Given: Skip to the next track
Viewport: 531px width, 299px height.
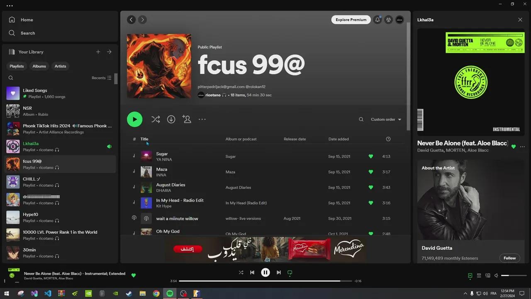Looking at the screenshot, I should [279, 272].
